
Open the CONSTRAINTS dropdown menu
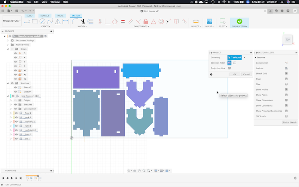pyautogui.click(x=141, y=26)
